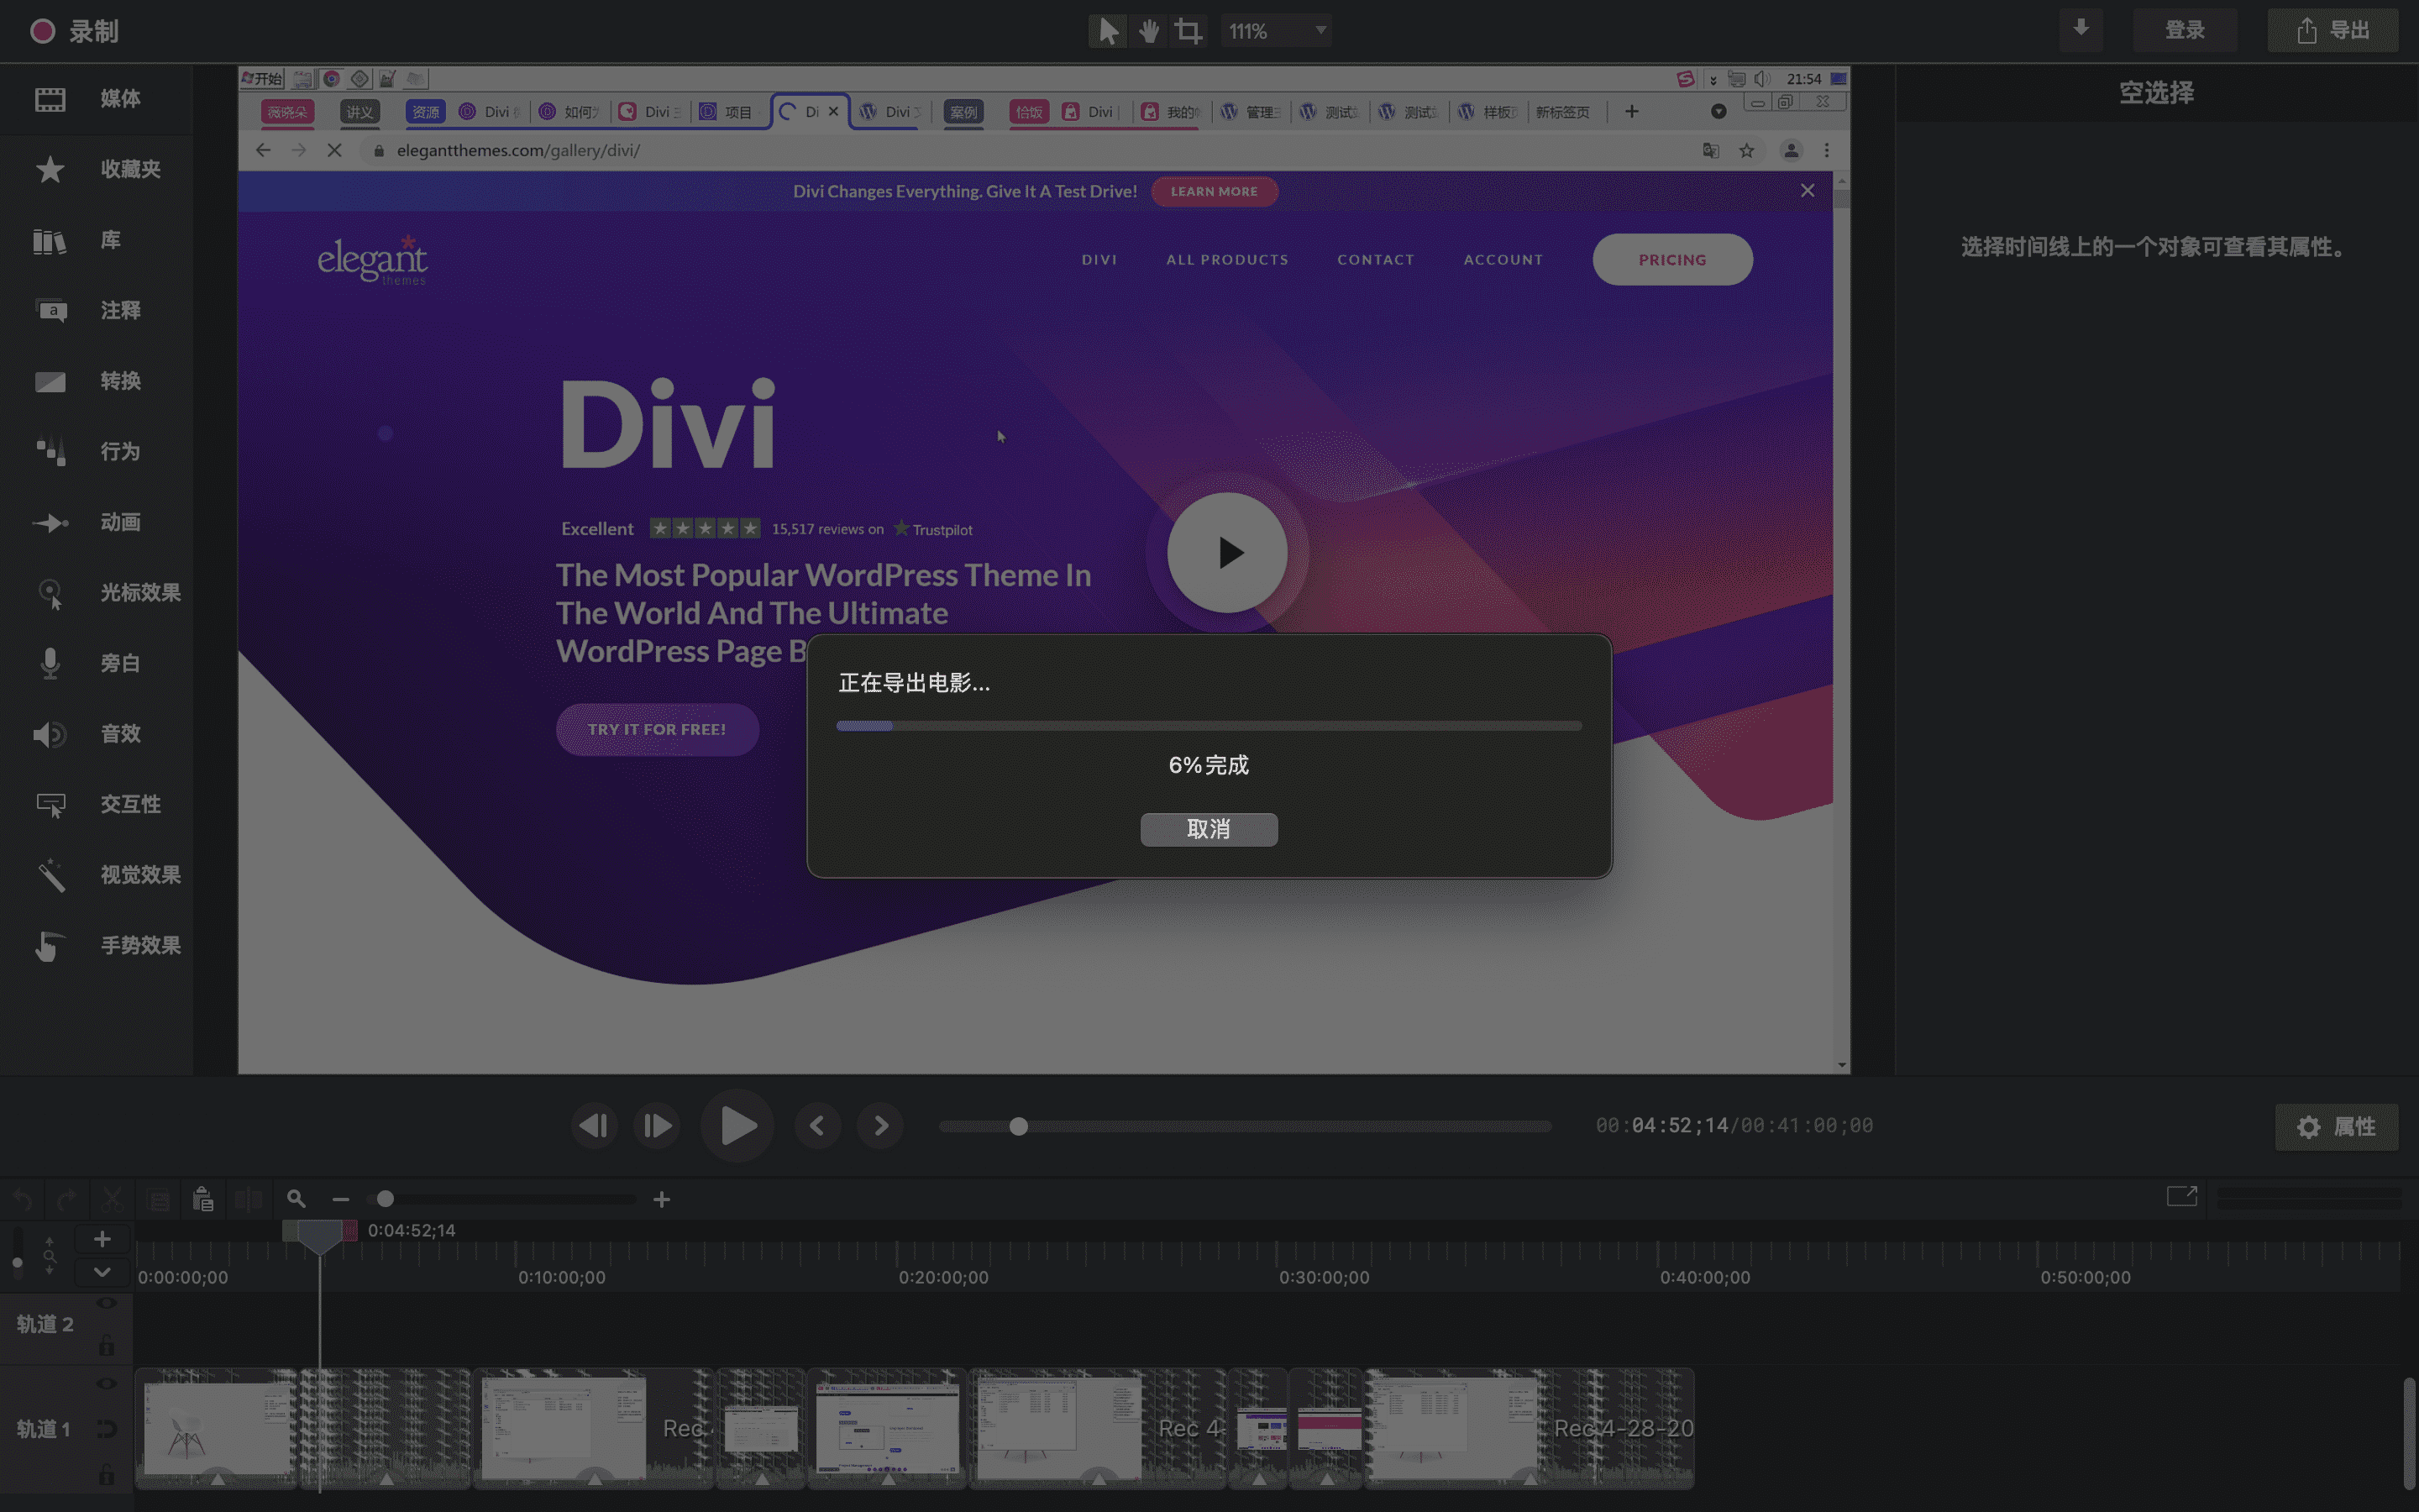Step back one frame
The image size is (2419, 1512).
(x=594, y=1126)
